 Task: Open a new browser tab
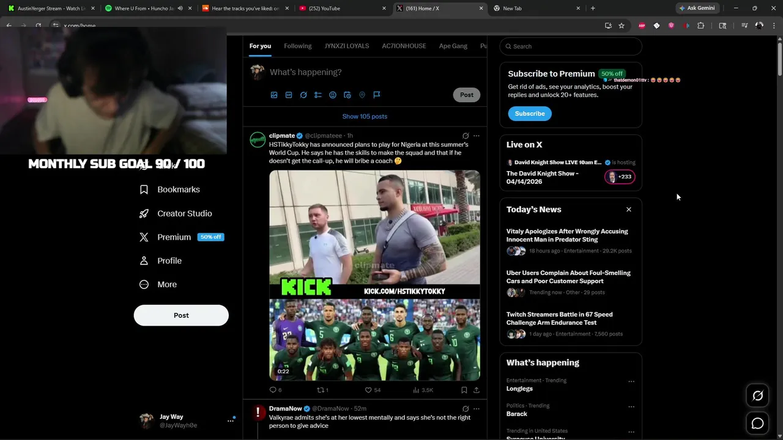(x=593, y=9)
